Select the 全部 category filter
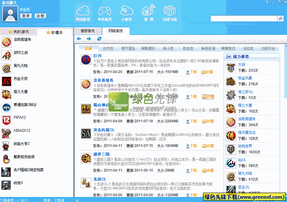The width and height of the screenshot is (287, 202). tap(88, 49)
